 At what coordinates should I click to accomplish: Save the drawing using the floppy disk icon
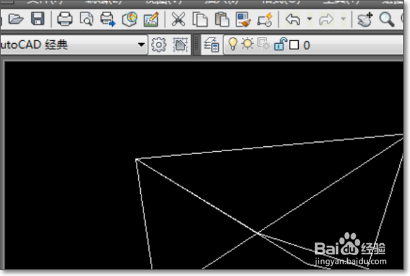(x=38, y=19)
